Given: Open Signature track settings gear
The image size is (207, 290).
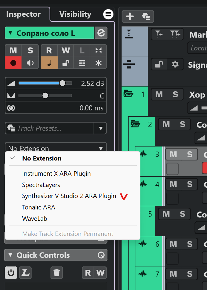Looking at the screenshot, I should (x=175, y=64).
